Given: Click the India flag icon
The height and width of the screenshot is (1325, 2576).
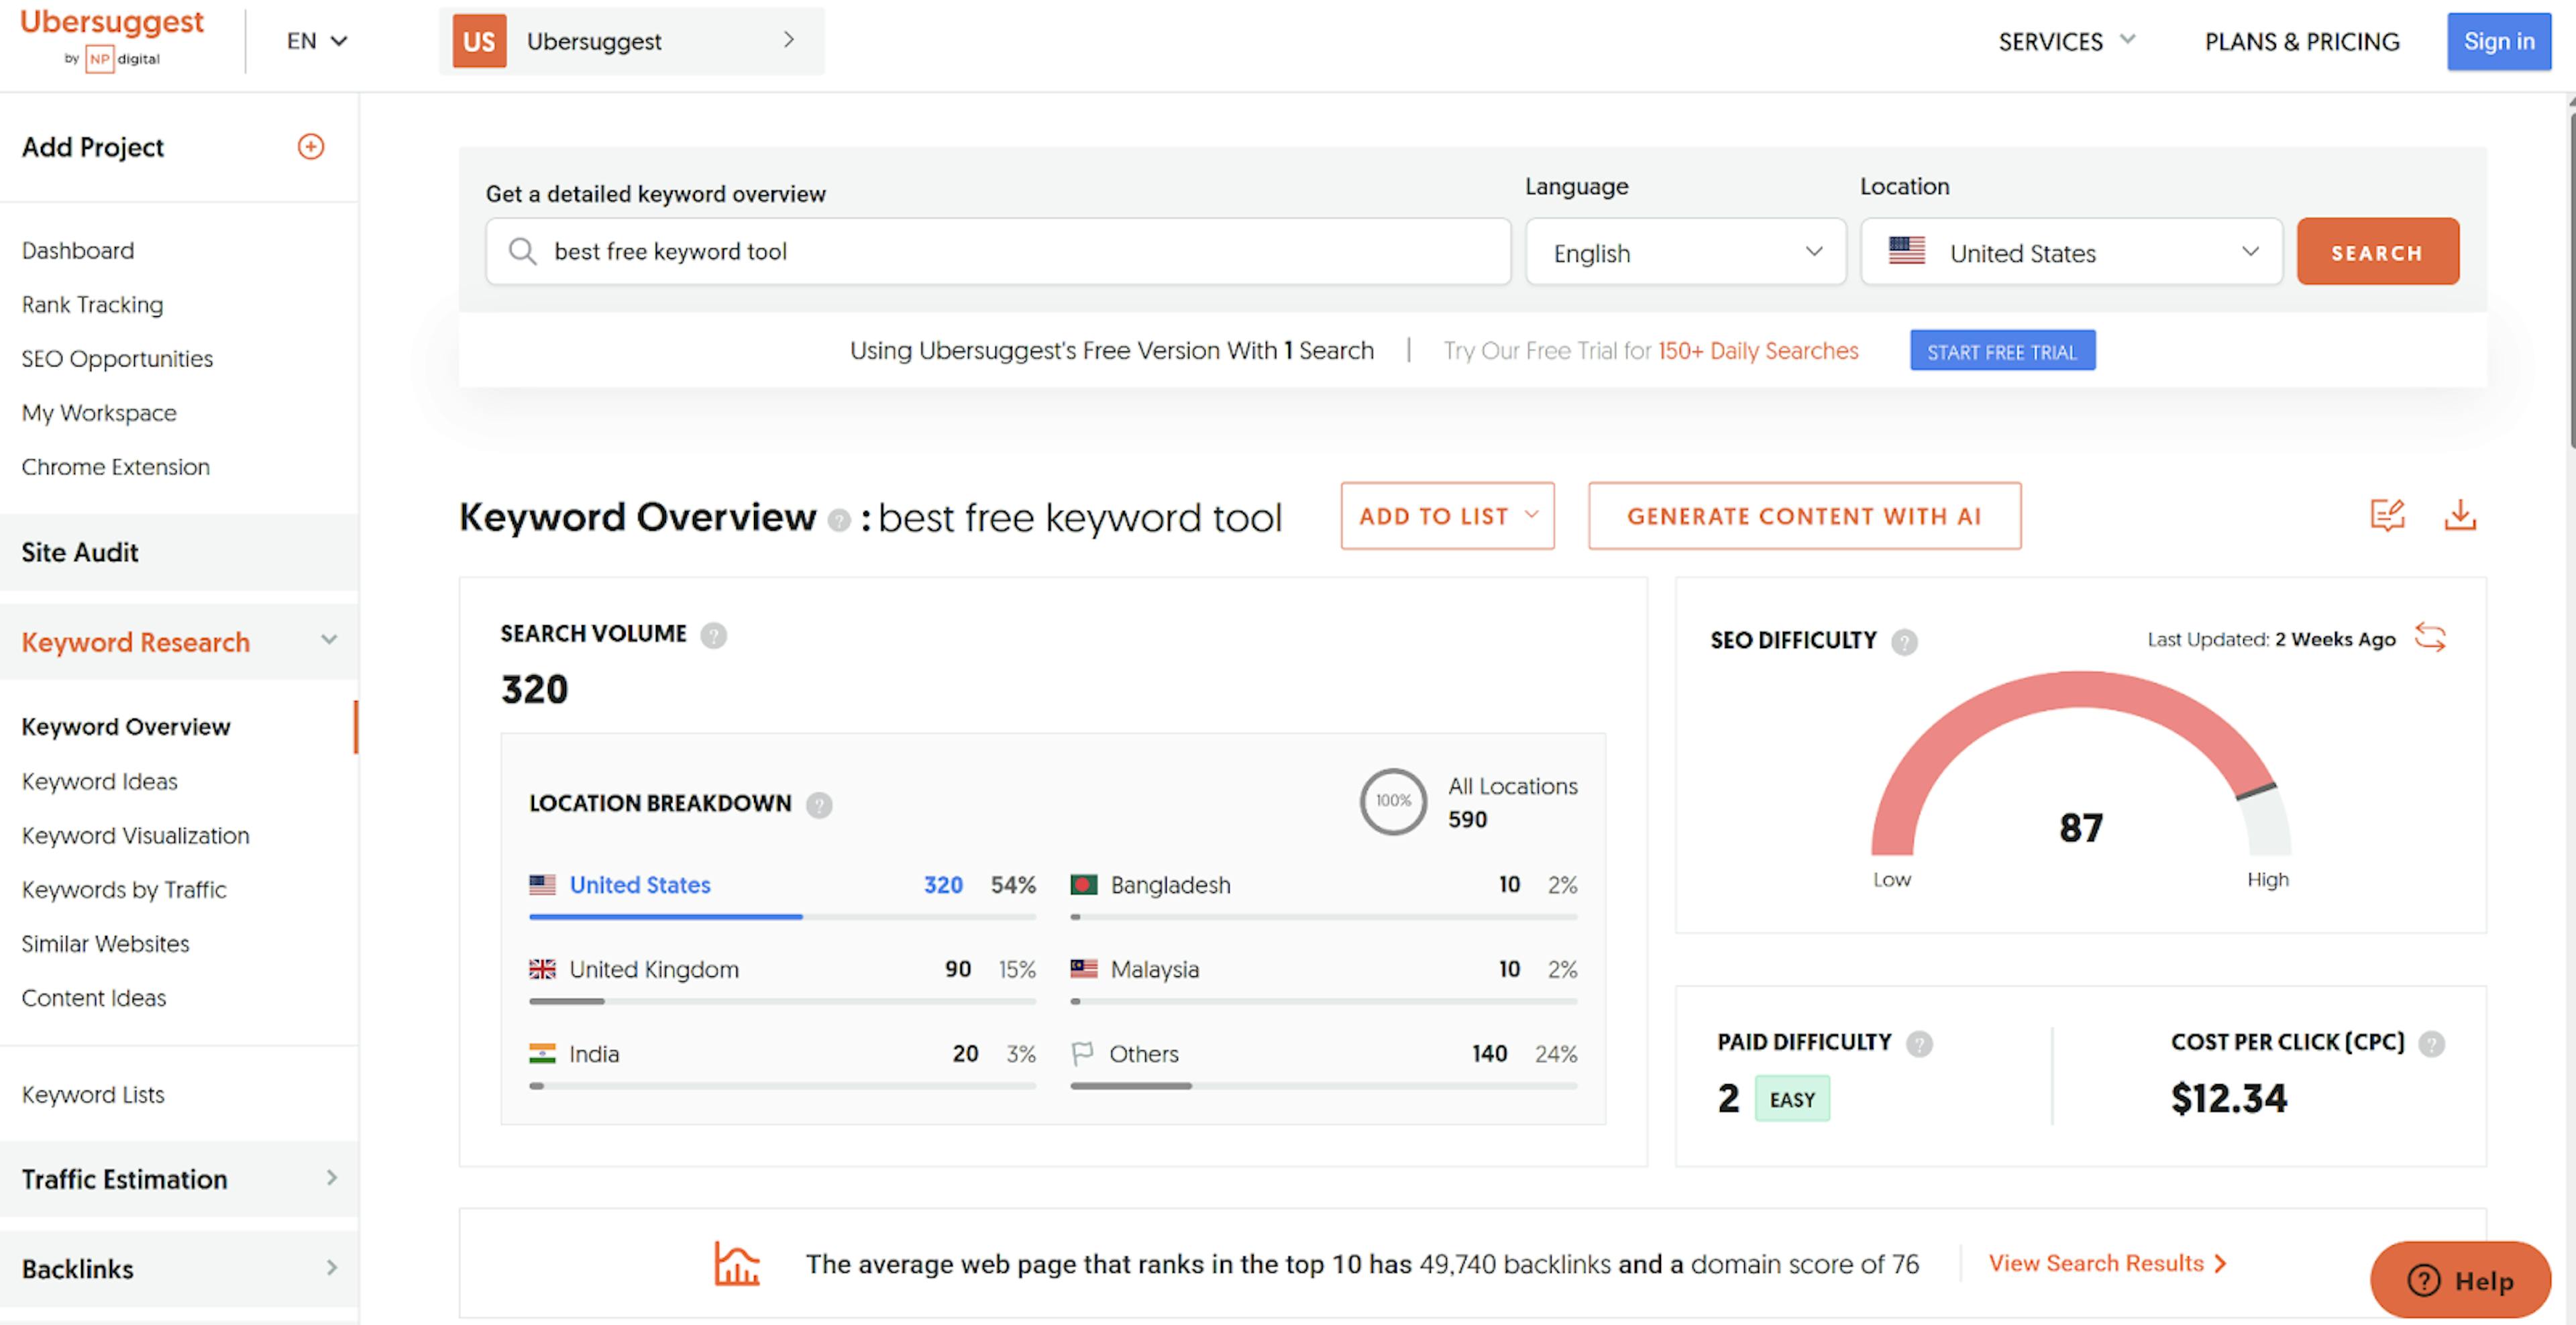Looking at the screenshot, I should click(542, 1053).
